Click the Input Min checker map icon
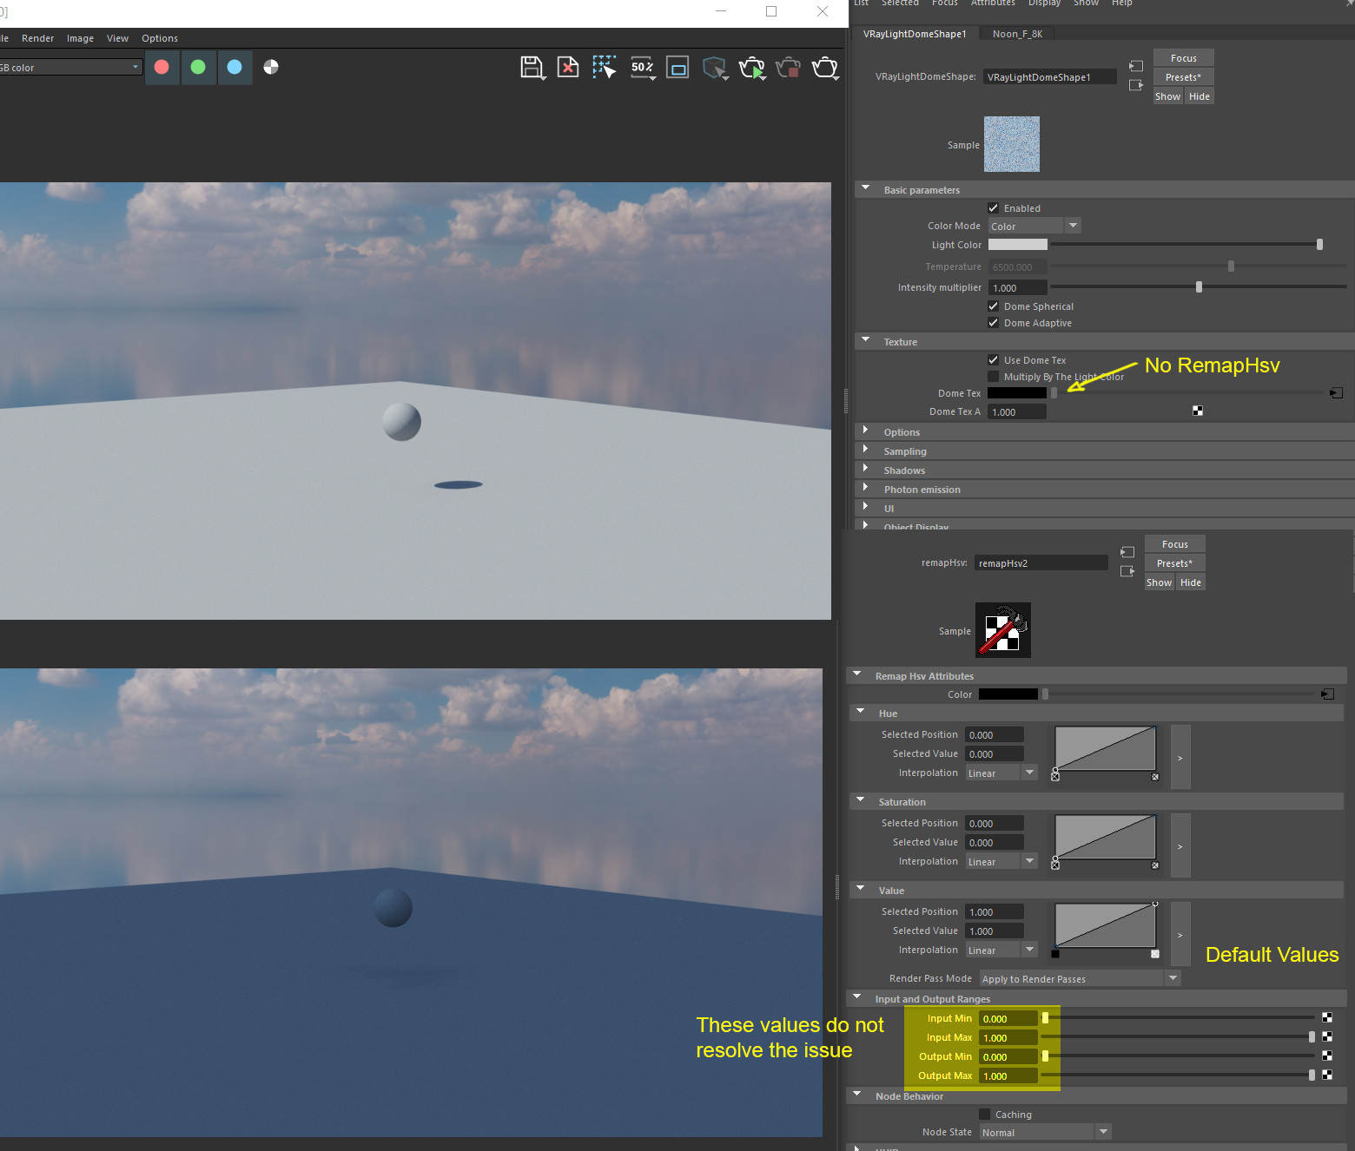The height and width of the screenshot is (1151, 1355). click(1327, 1016)
